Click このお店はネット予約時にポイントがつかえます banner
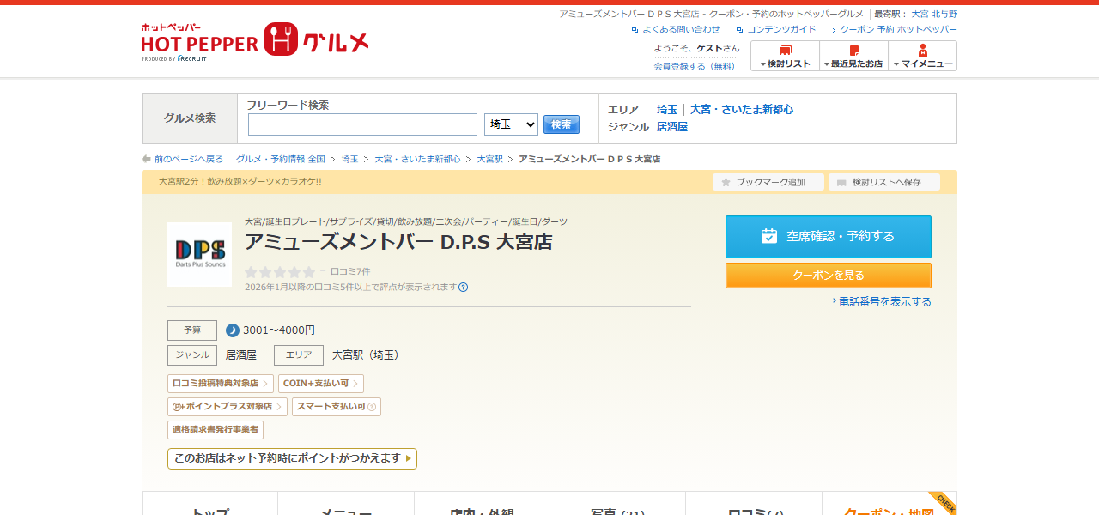 click(x=292, y=458)
